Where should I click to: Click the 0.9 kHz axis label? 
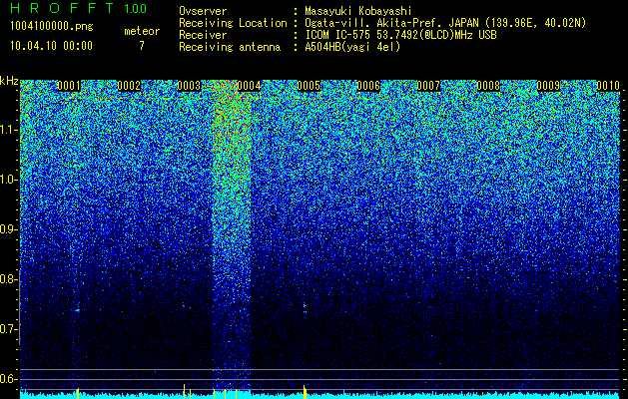[9, 229]
